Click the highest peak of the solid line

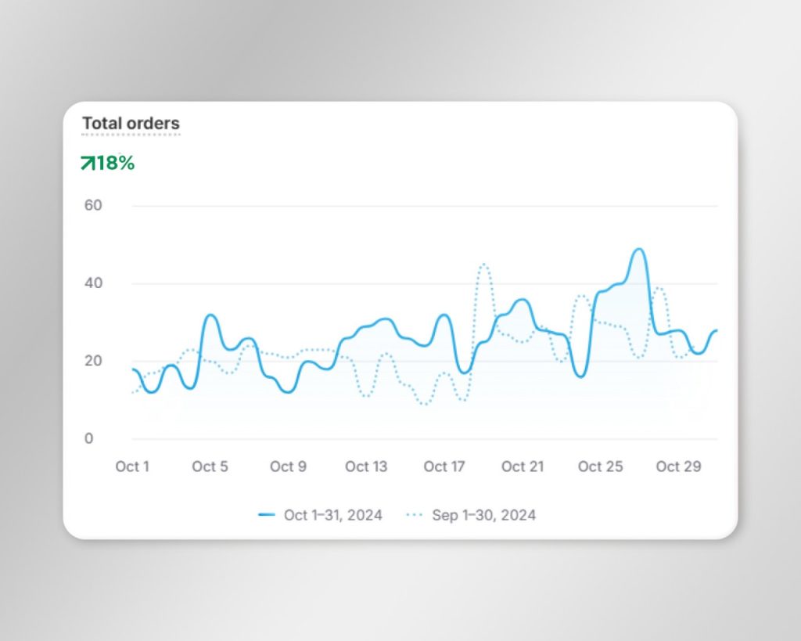click(639, 250)
